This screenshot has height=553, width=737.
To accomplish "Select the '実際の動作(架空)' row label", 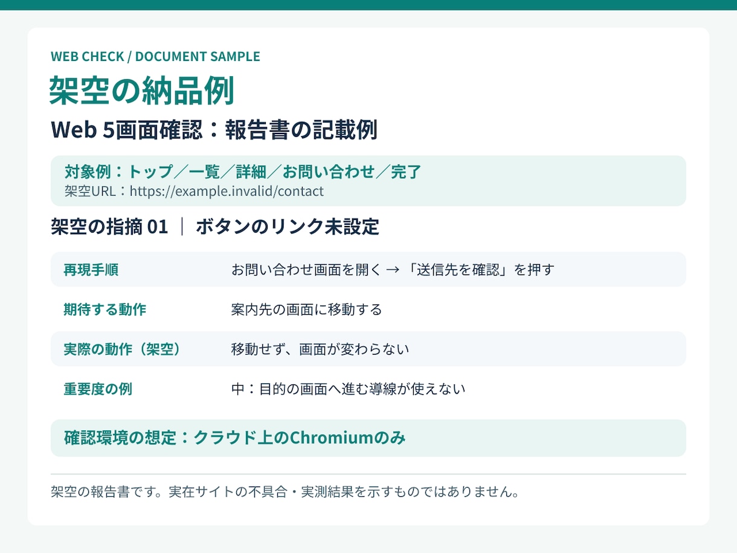I will (x=122, y=349).
